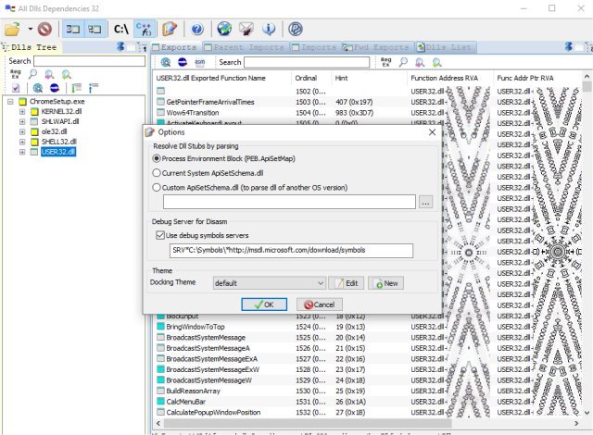Screen dimensions: 593x435
Task: Toggle the first blue panel layout icon
Action: pos(72,29)
